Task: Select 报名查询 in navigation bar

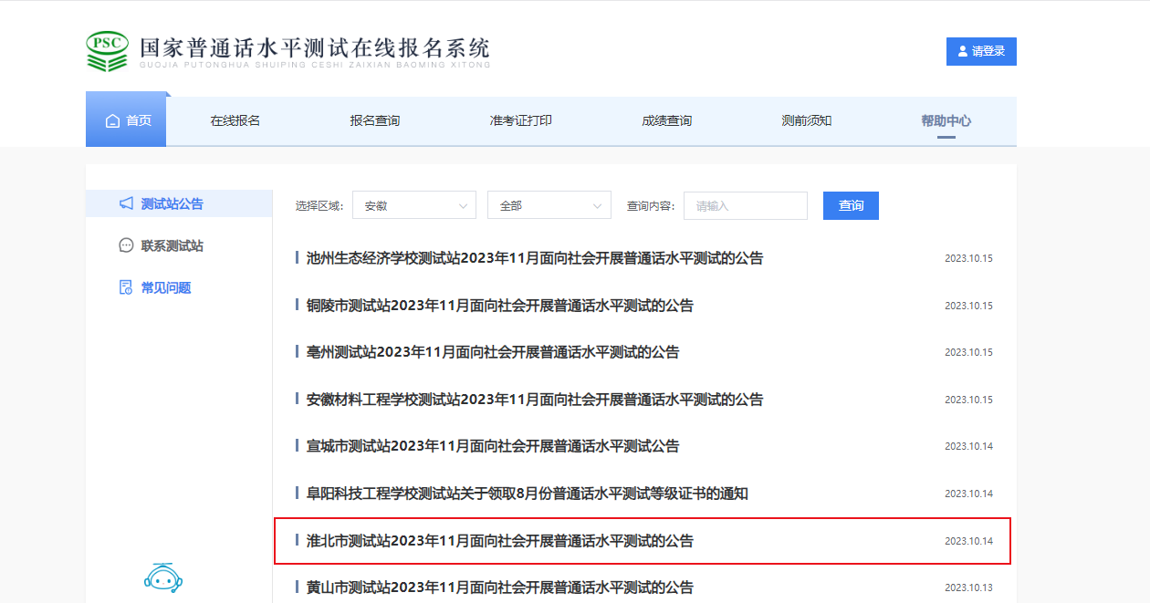Action: click(374, 120)
